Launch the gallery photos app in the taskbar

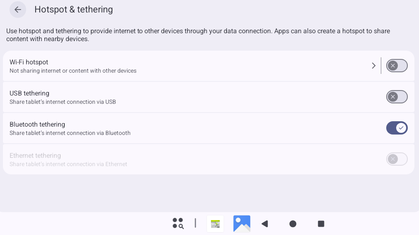(x=242, y=224)
